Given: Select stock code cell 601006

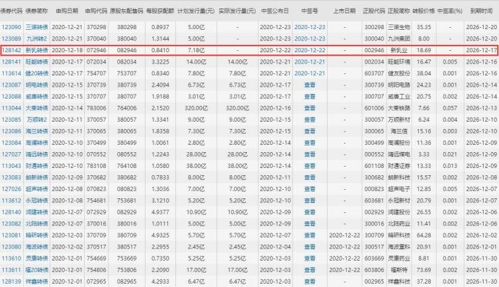Looking at the screenshot, I should (375, 108).
